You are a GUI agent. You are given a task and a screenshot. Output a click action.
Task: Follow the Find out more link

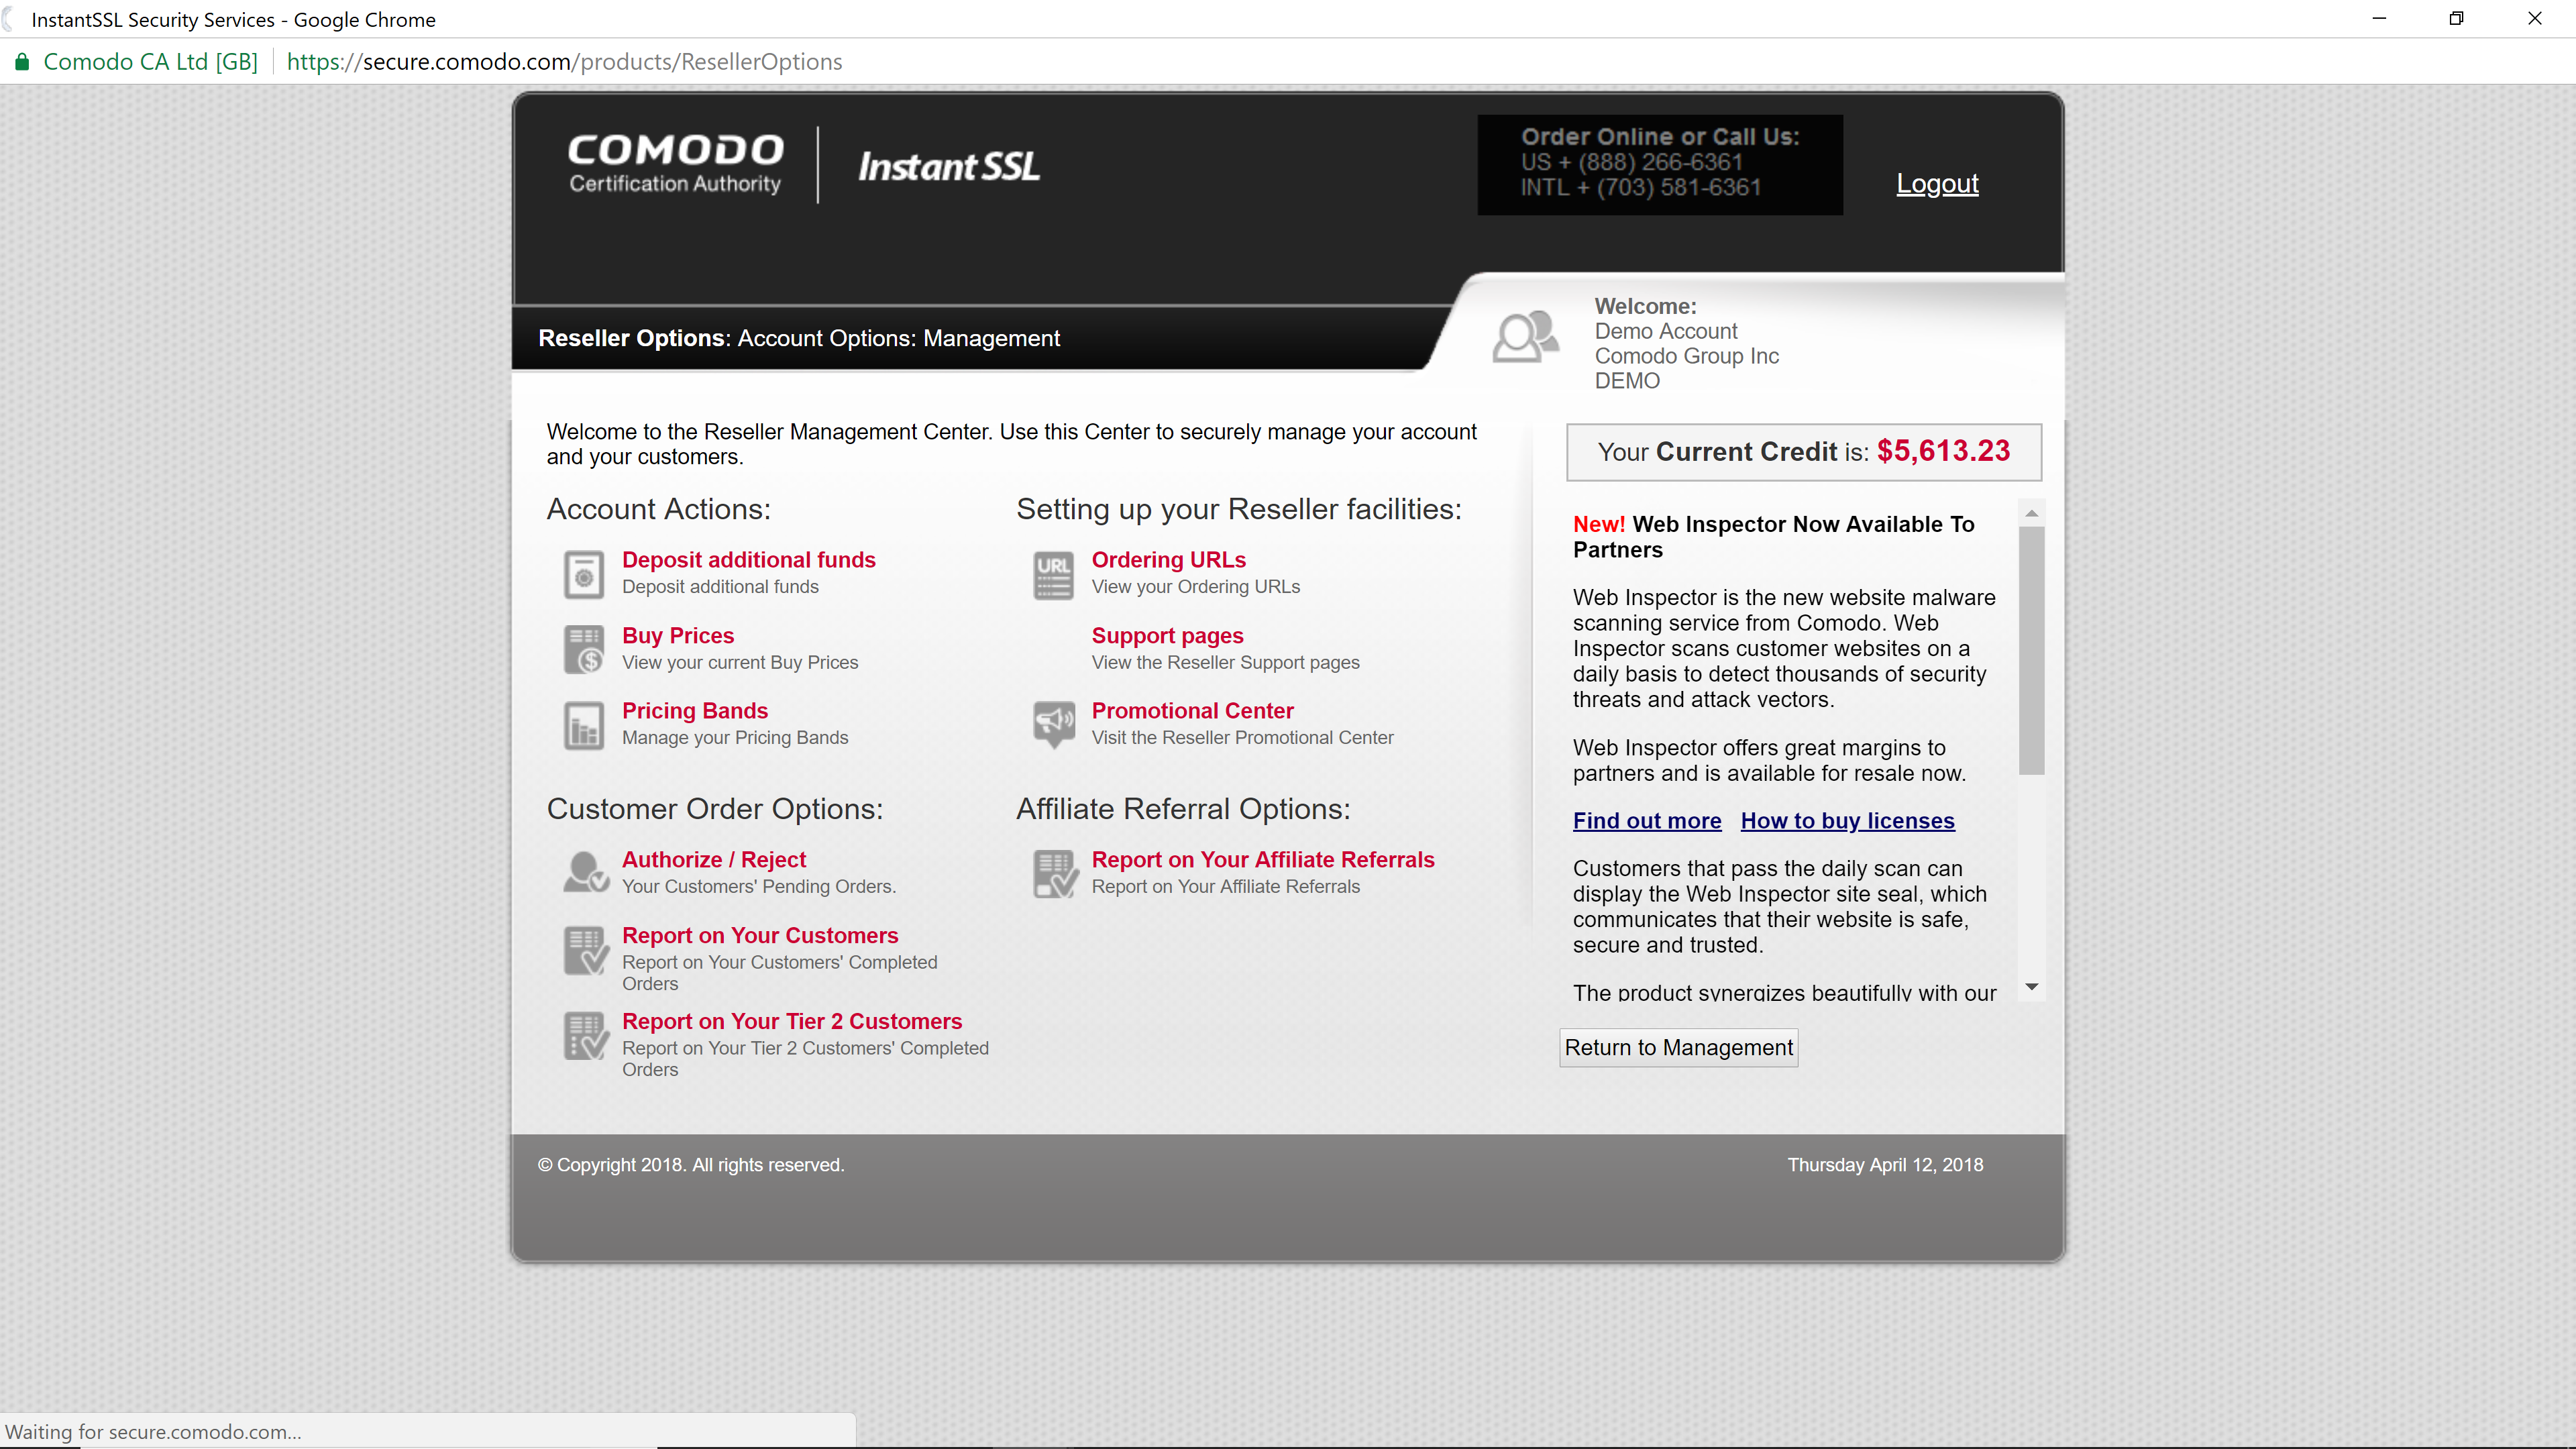pyautogui.click(x=1647, y=821)
